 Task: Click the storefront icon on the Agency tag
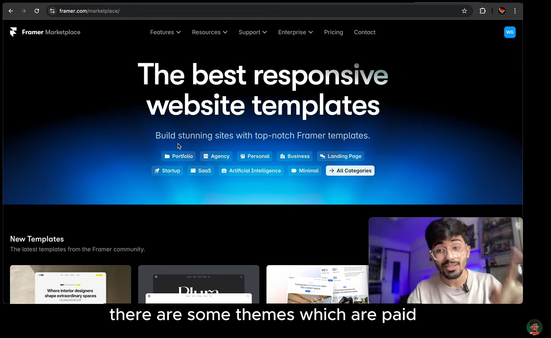pyautogui.click(x=206, y=156)
